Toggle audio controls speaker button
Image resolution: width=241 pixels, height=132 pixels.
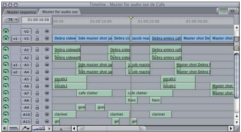click(5, 128)
